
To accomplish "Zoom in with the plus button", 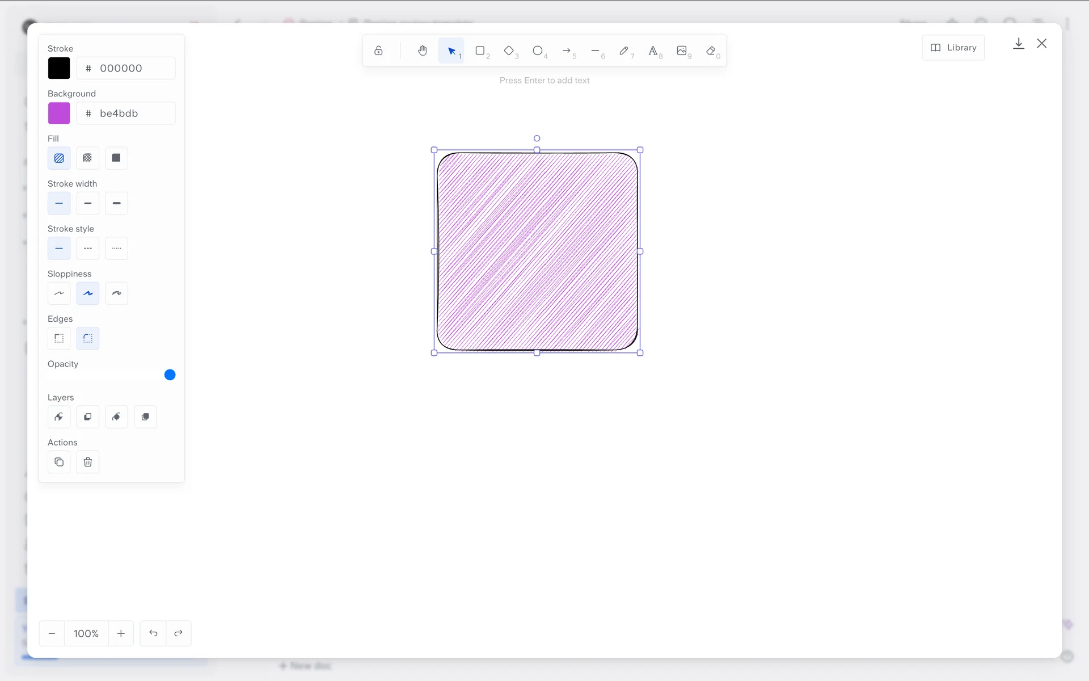I will click(x=121, y=633).
